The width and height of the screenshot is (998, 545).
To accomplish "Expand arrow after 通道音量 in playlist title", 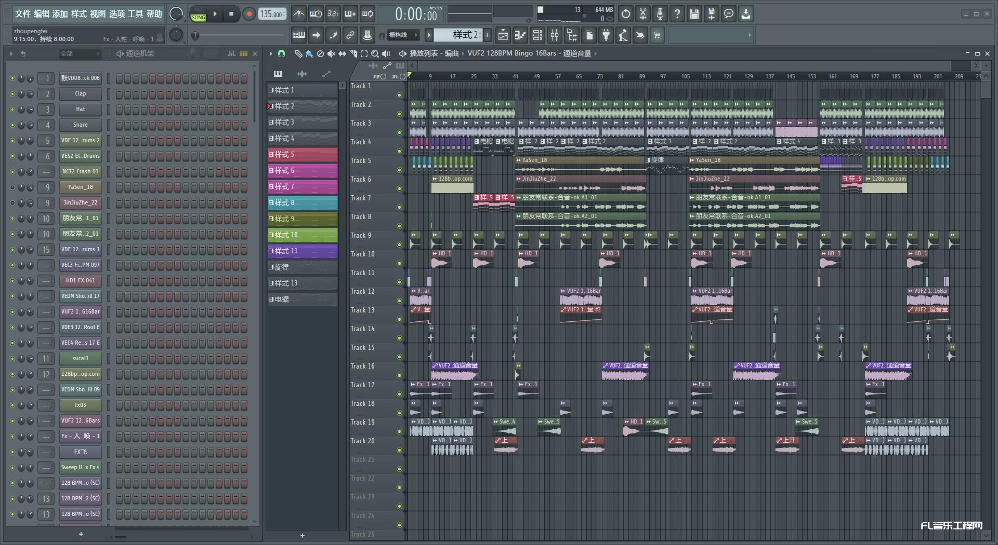I will [x=596, y=53].
